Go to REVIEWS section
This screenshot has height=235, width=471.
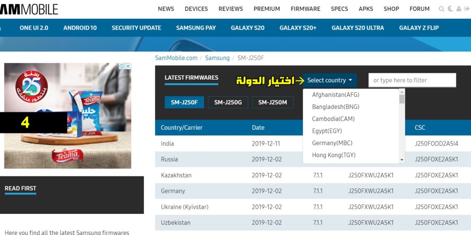pyautogui.click(x=231, y=9)
